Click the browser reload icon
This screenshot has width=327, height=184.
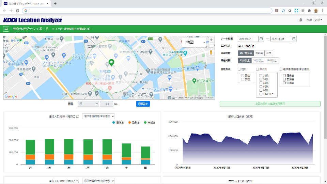click(x=18, y=11)
